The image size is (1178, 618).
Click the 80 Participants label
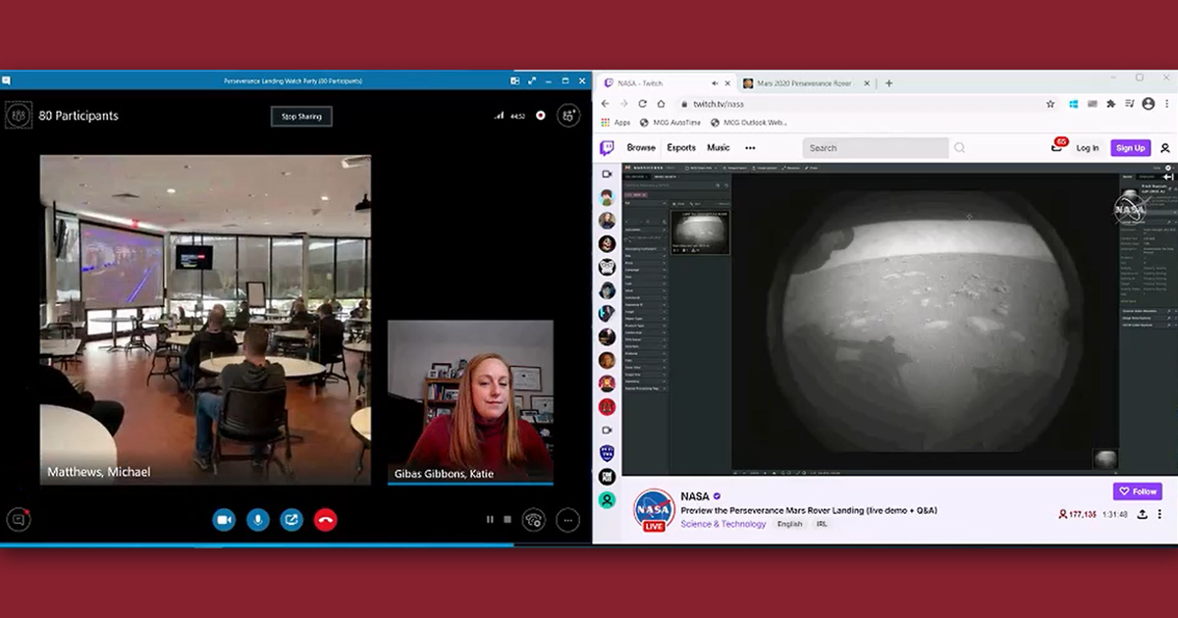click(79, 116)
